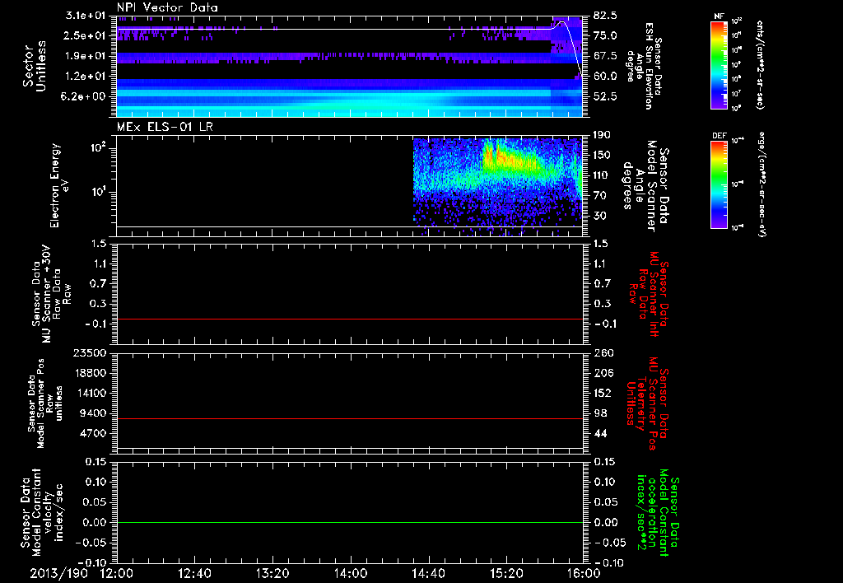Viewport: 843px width, 583px height.
Task: Click the yellow-red hotspot in electron spectrogram
Action: (x=498, y=155)
